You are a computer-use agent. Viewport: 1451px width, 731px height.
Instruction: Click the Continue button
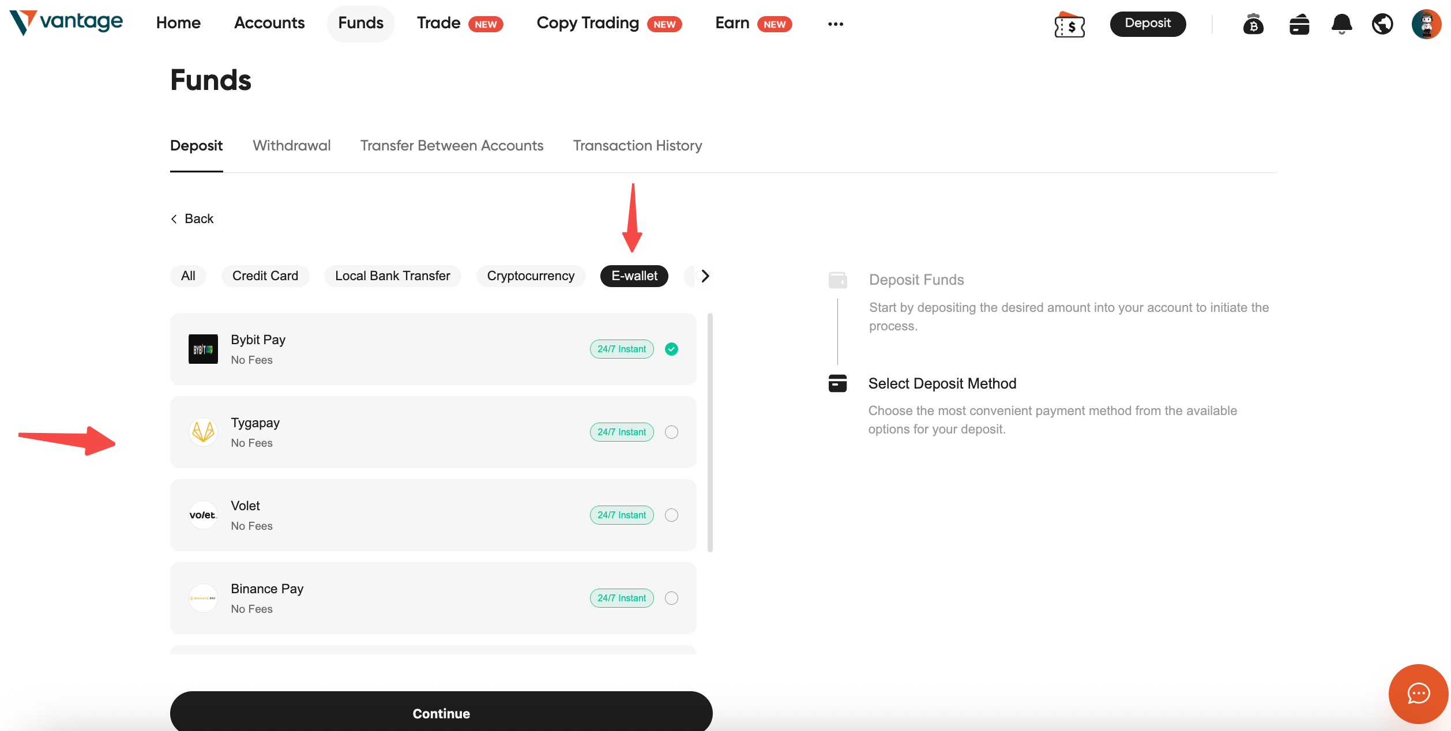click(441, 711)
